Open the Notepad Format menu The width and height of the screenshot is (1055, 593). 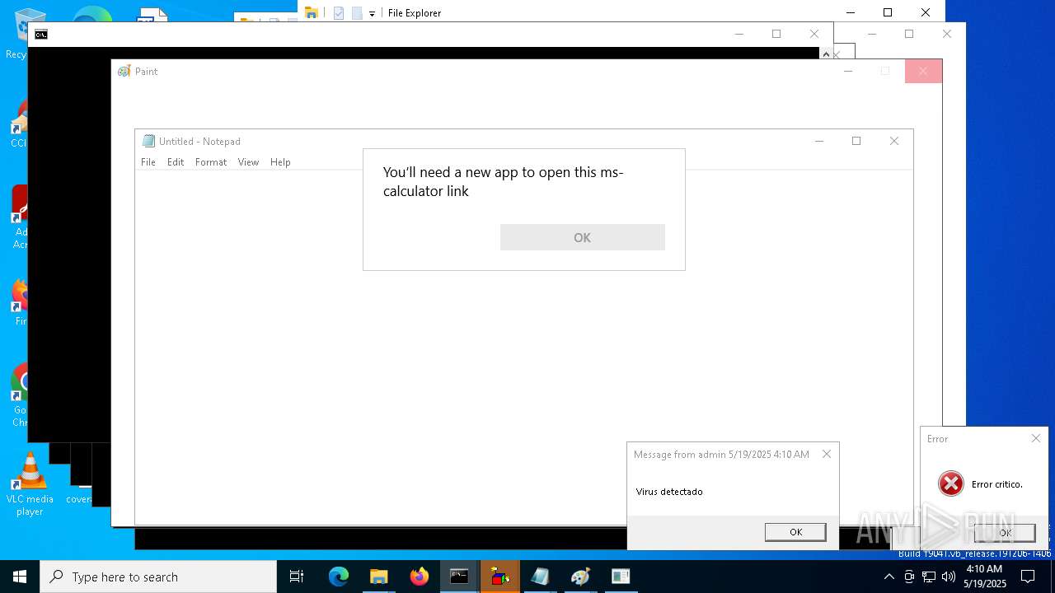211,162
